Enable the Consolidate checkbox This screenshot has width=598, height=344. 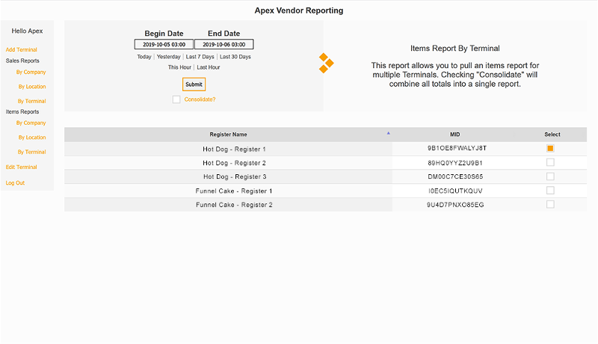coord(176,99)
